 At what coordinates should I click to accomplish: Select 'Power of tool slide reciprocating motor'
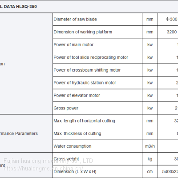91,57
